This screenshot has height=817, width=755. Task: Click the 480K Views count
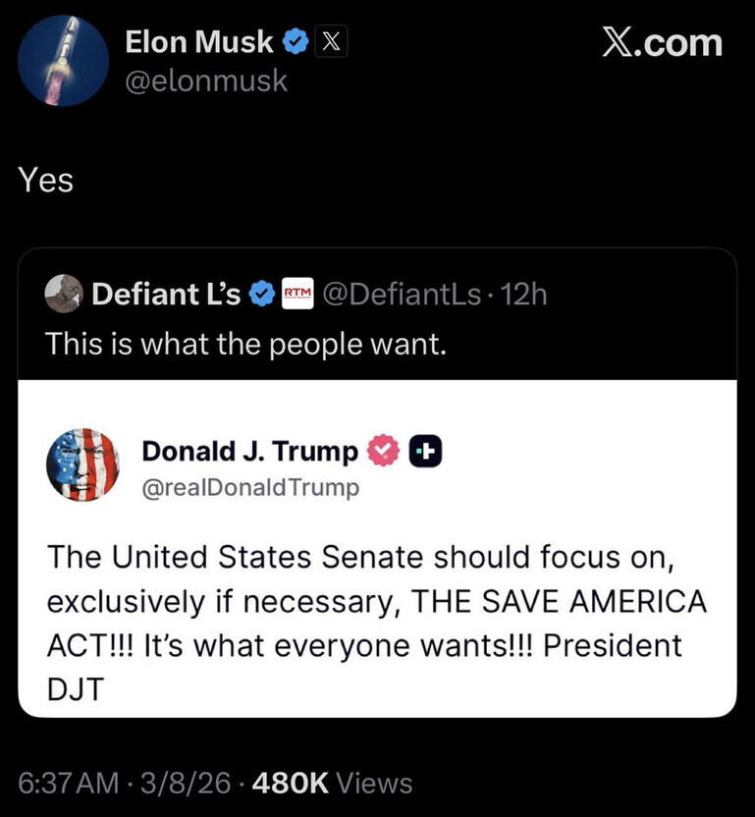tap(332, 783)
